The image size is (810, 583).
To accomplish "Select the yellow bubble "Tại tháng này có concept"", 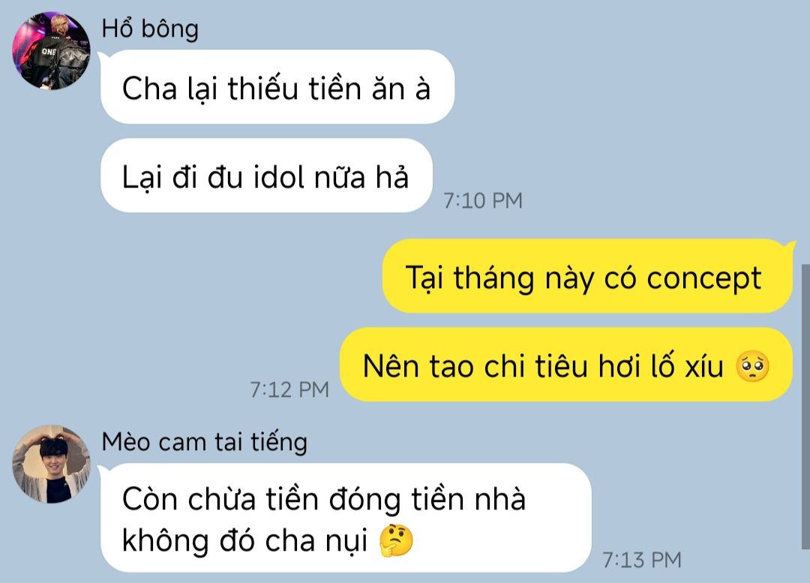I will pyautogui.click(x=587, y=276).
